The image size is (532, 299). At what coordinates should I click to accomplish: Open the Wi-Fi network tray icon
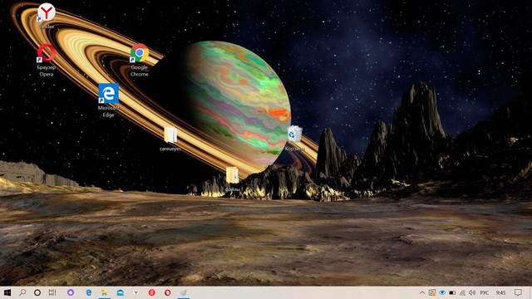tap(462, 292)
